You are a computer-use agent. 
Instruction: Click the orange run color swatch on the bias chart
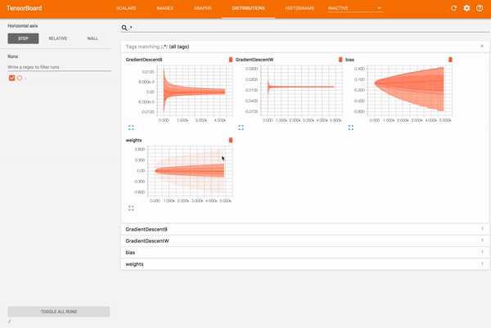(450, 60)
